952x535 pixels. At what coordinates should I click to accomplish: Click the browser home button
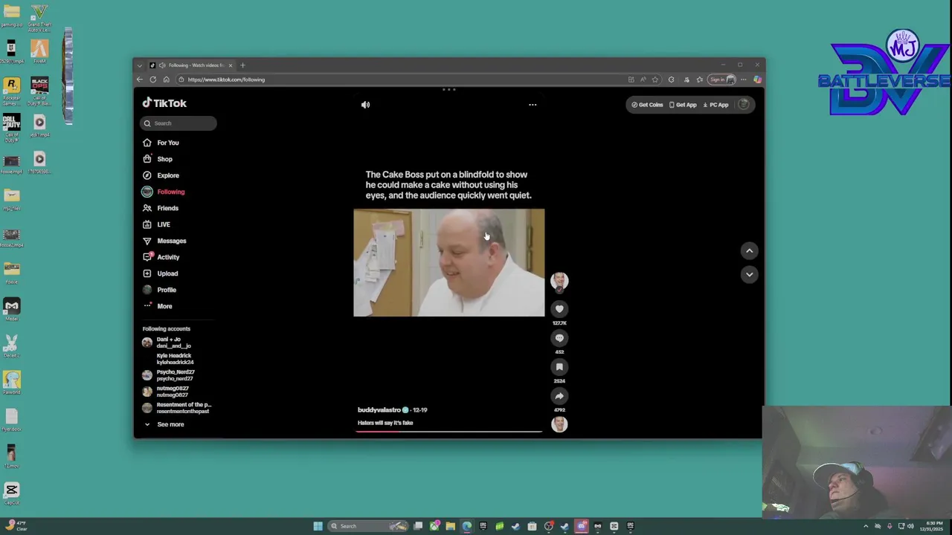click(167, 80)
